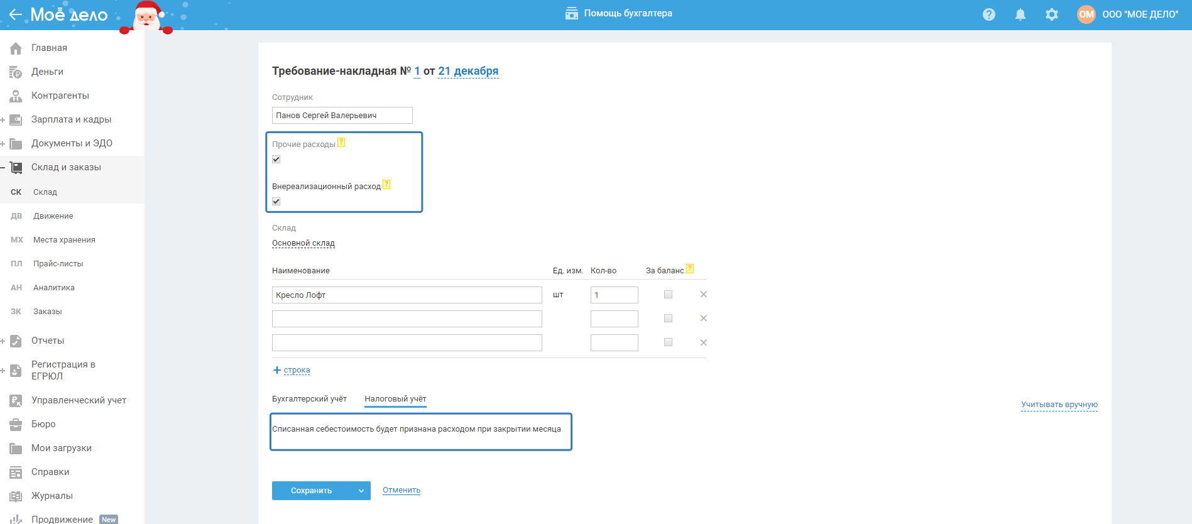Viewport: 1192px width, 524px height.
Task: Click the help question mark icon in header
Action: 988,14
